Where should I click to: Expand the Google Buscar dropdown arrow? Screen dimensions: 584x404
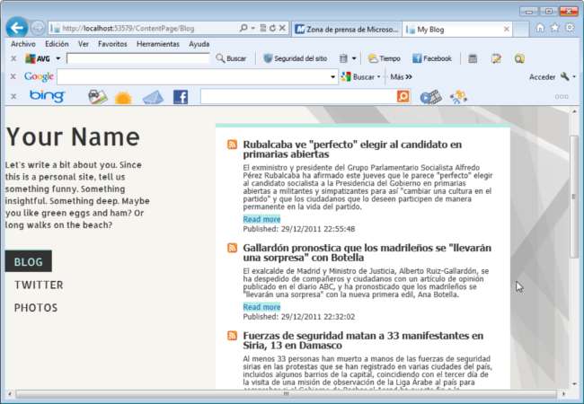pos(379,76)
